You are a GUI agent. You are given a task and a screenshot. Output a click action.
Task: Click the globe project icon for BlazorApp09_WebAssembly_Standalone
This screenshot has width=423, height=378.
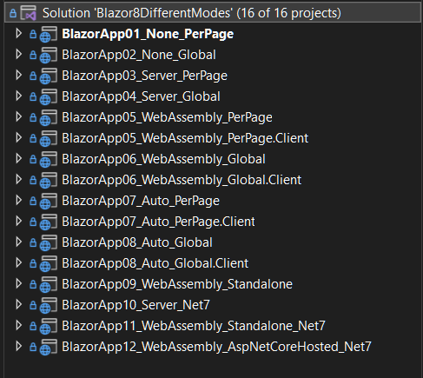click(49, 284)
